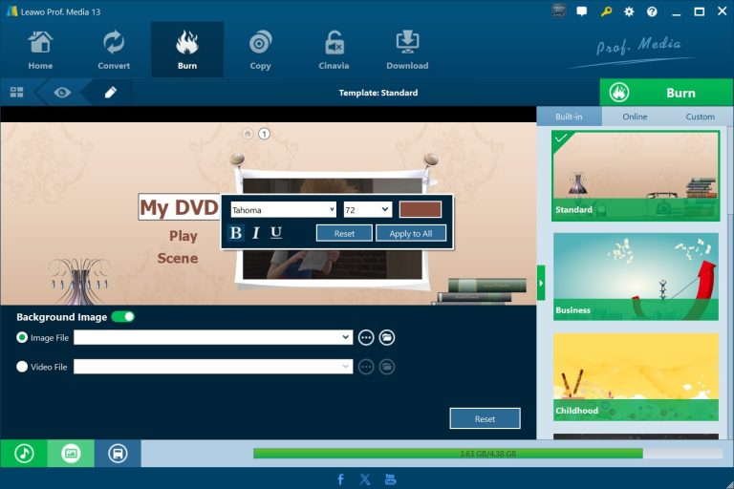Select the background image icon in bottom bar

[71, 454]
